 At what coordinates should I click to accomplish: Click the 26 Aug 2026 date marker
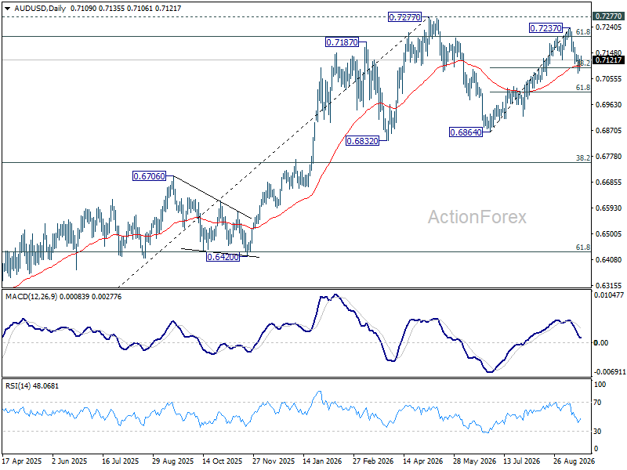[574, 461]
